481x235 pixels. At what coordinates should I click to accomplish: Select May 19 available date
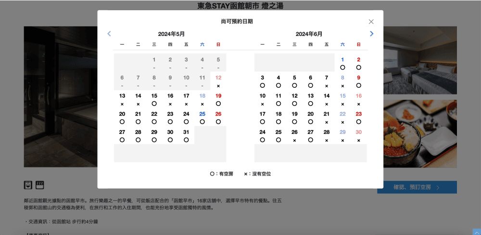218,99
